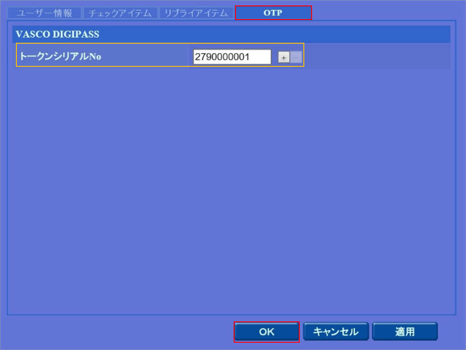Switch to the ユーザー情報 tab

click(45, 13)
